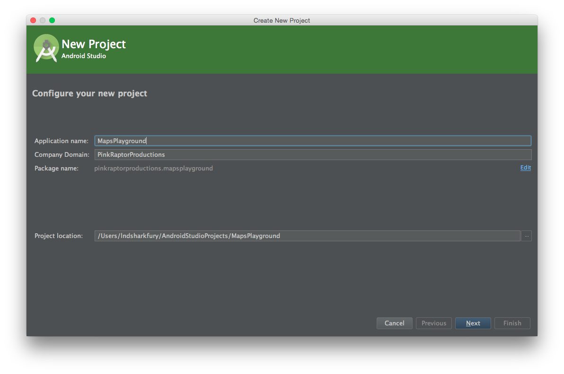Focus the Company Domain field
This screenshot has height=374, width=564.
[x=313, y=154]
